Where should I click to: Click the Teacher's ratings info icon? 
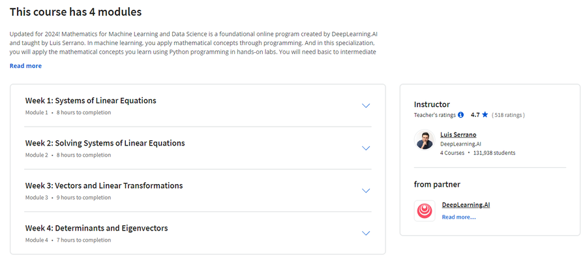click(x=461, y=115)
